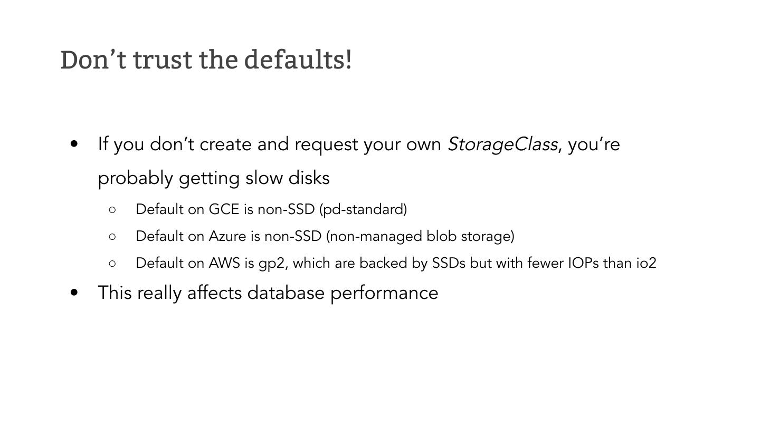The width and height of the screenshot is (760, 427).
Task: Click the word "io2" at line end
Action: coord(646,263)
